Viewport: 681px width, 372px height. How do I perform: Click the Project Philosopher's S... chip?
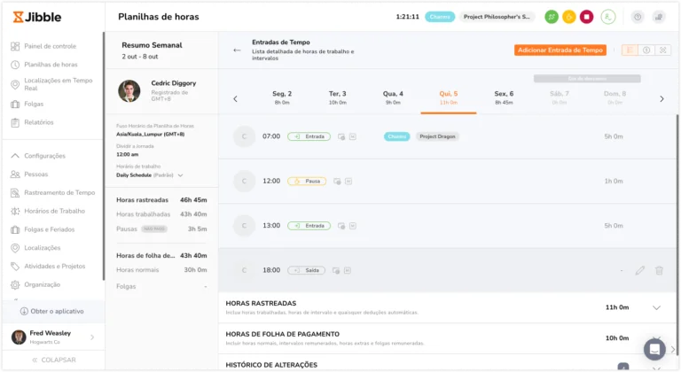point(497,17)
